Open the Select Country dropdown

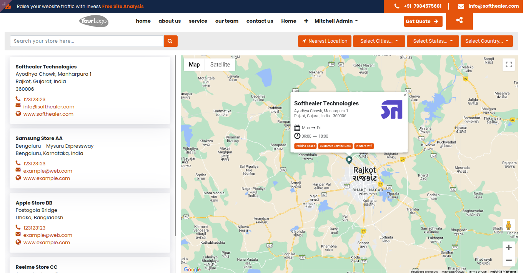[487, 41]
